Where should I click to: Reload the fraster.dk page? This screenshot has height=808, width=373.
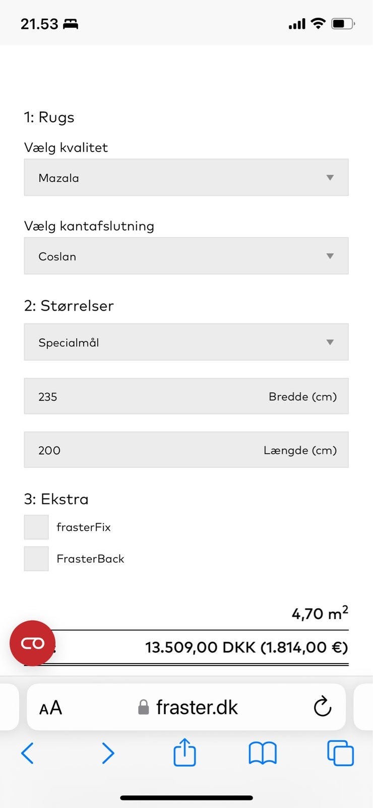point(322,707)
